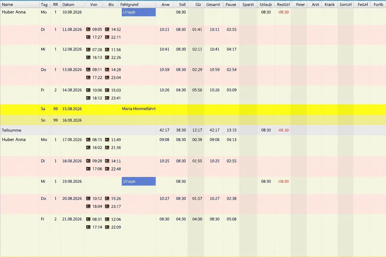Click the Urlaub value 08:30 on 10.08.2026

coord(266,12)
